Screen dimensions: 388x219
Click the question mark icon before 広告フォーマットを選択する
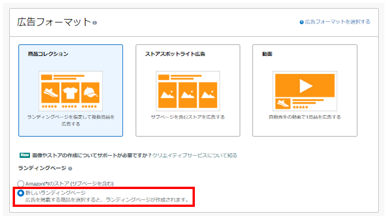click(302, 22)
